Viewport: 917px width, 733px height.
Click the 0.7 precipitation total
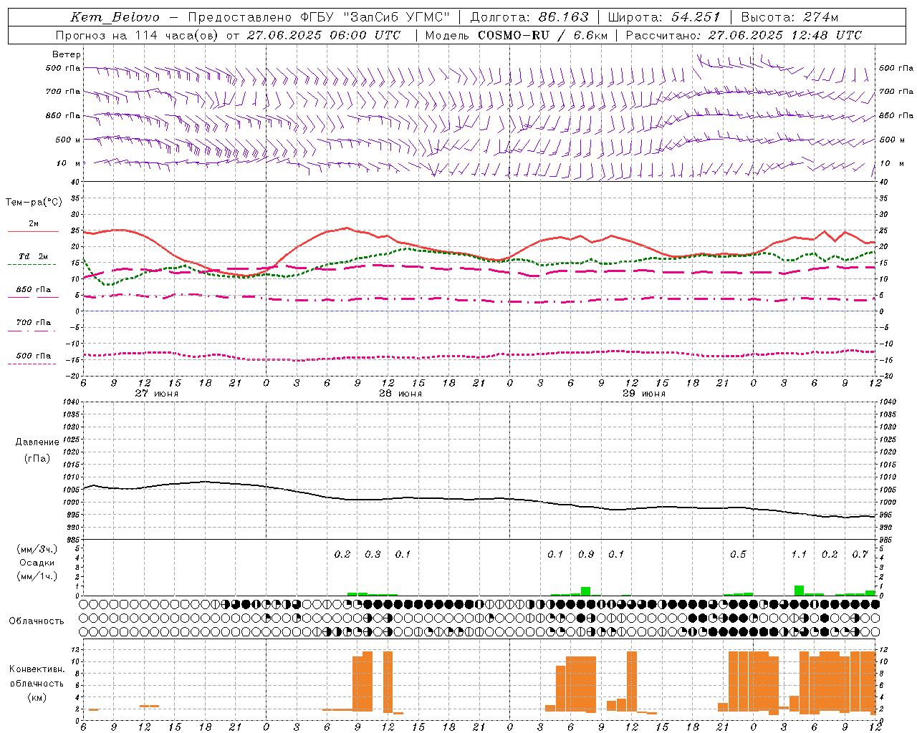point(860,555)
